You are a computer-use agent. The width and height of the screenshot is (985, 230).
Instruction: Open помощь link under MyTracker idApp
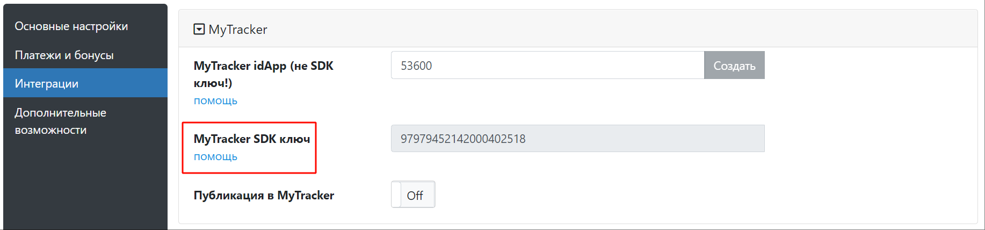point(215,101)
